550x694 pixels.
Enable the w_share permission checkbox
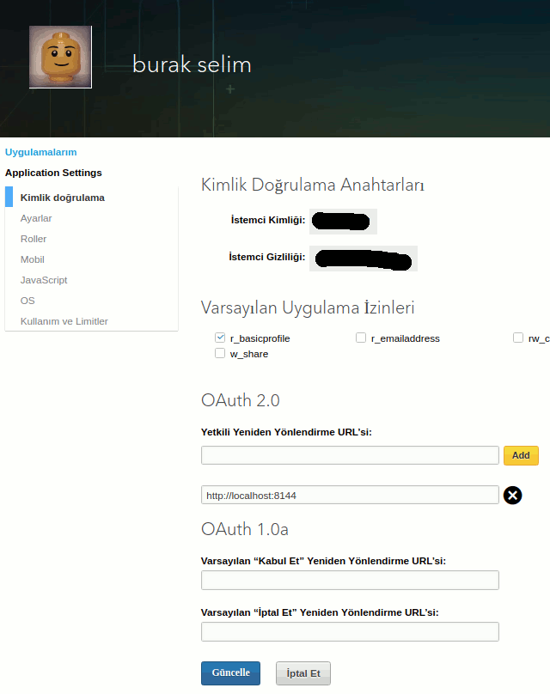220,354
